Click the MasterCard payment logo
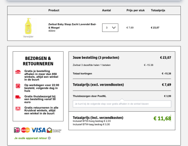The image size is (188, 146). pos(25,130)
